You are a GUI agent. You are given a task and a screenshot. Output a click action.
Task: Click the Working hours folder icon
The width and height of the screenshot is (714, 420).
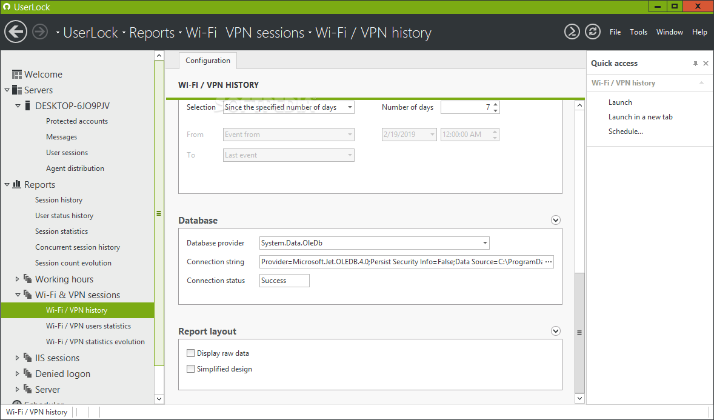(28, 279)
